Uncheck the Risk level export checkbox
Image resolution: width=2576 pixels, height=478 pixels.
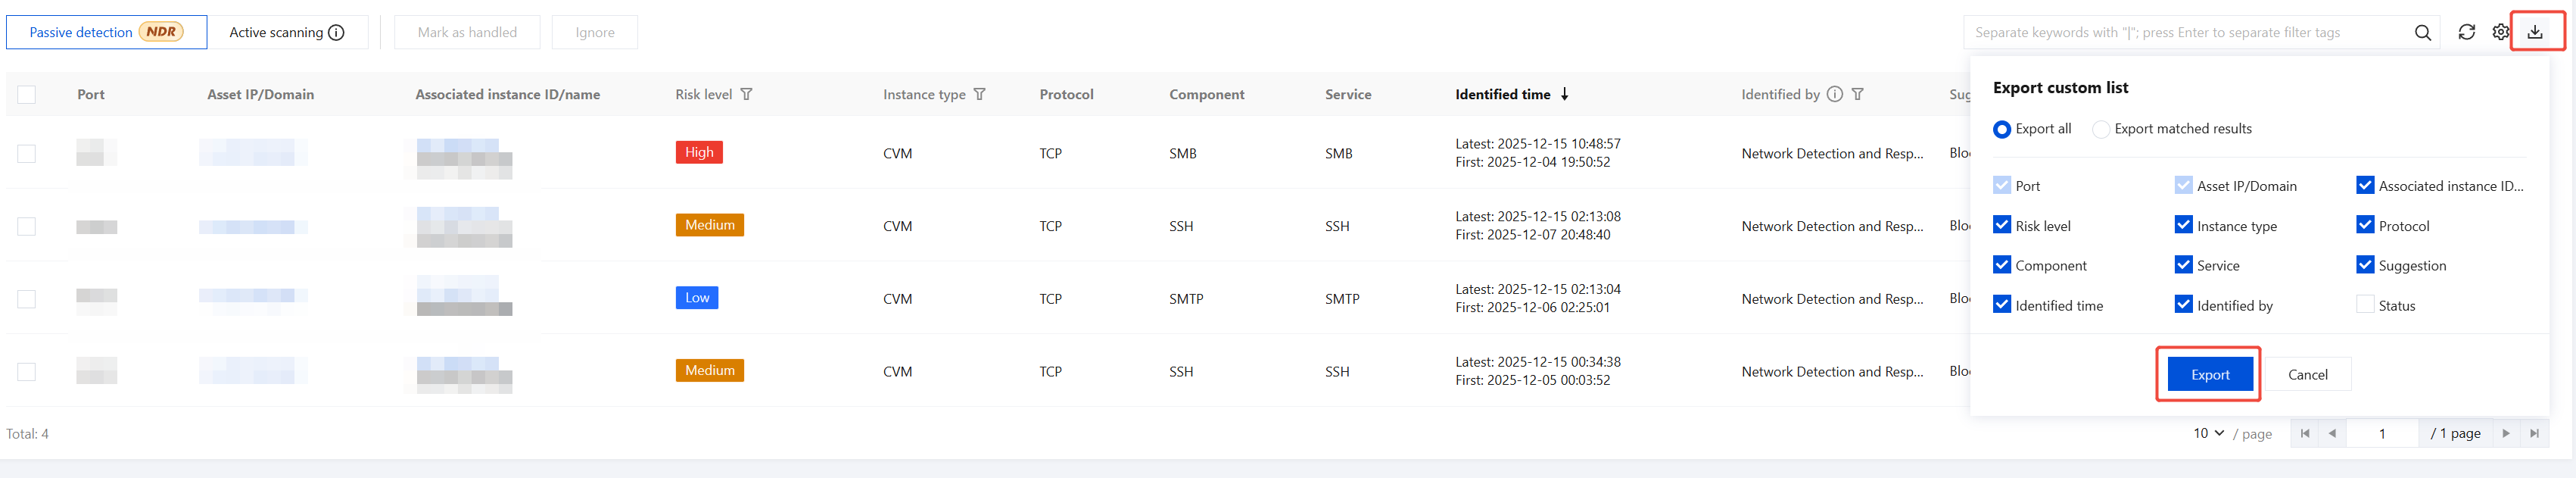[2002, 225]
